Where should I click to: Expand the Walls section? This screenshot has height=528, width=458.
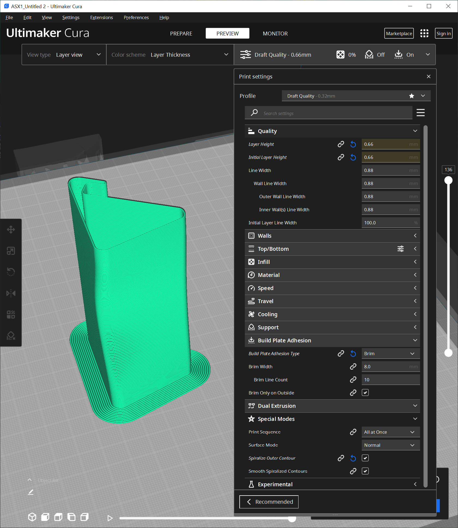click(332, 236)
